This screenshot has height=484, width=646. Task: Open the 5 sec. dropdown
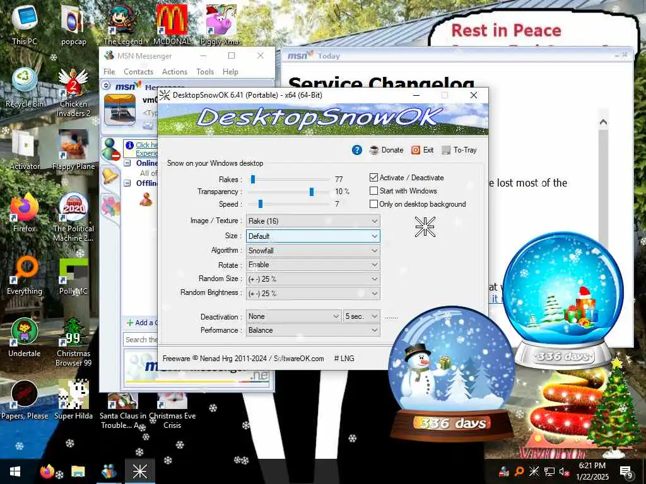(361, 316)
